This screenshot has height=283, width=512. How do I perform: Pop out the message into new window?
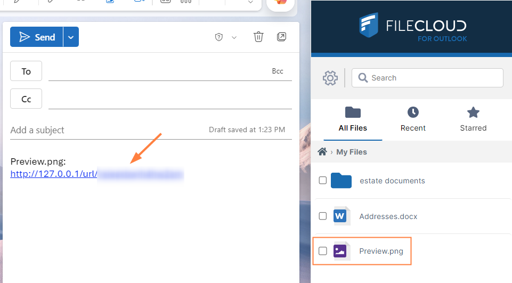coord(282,37)
